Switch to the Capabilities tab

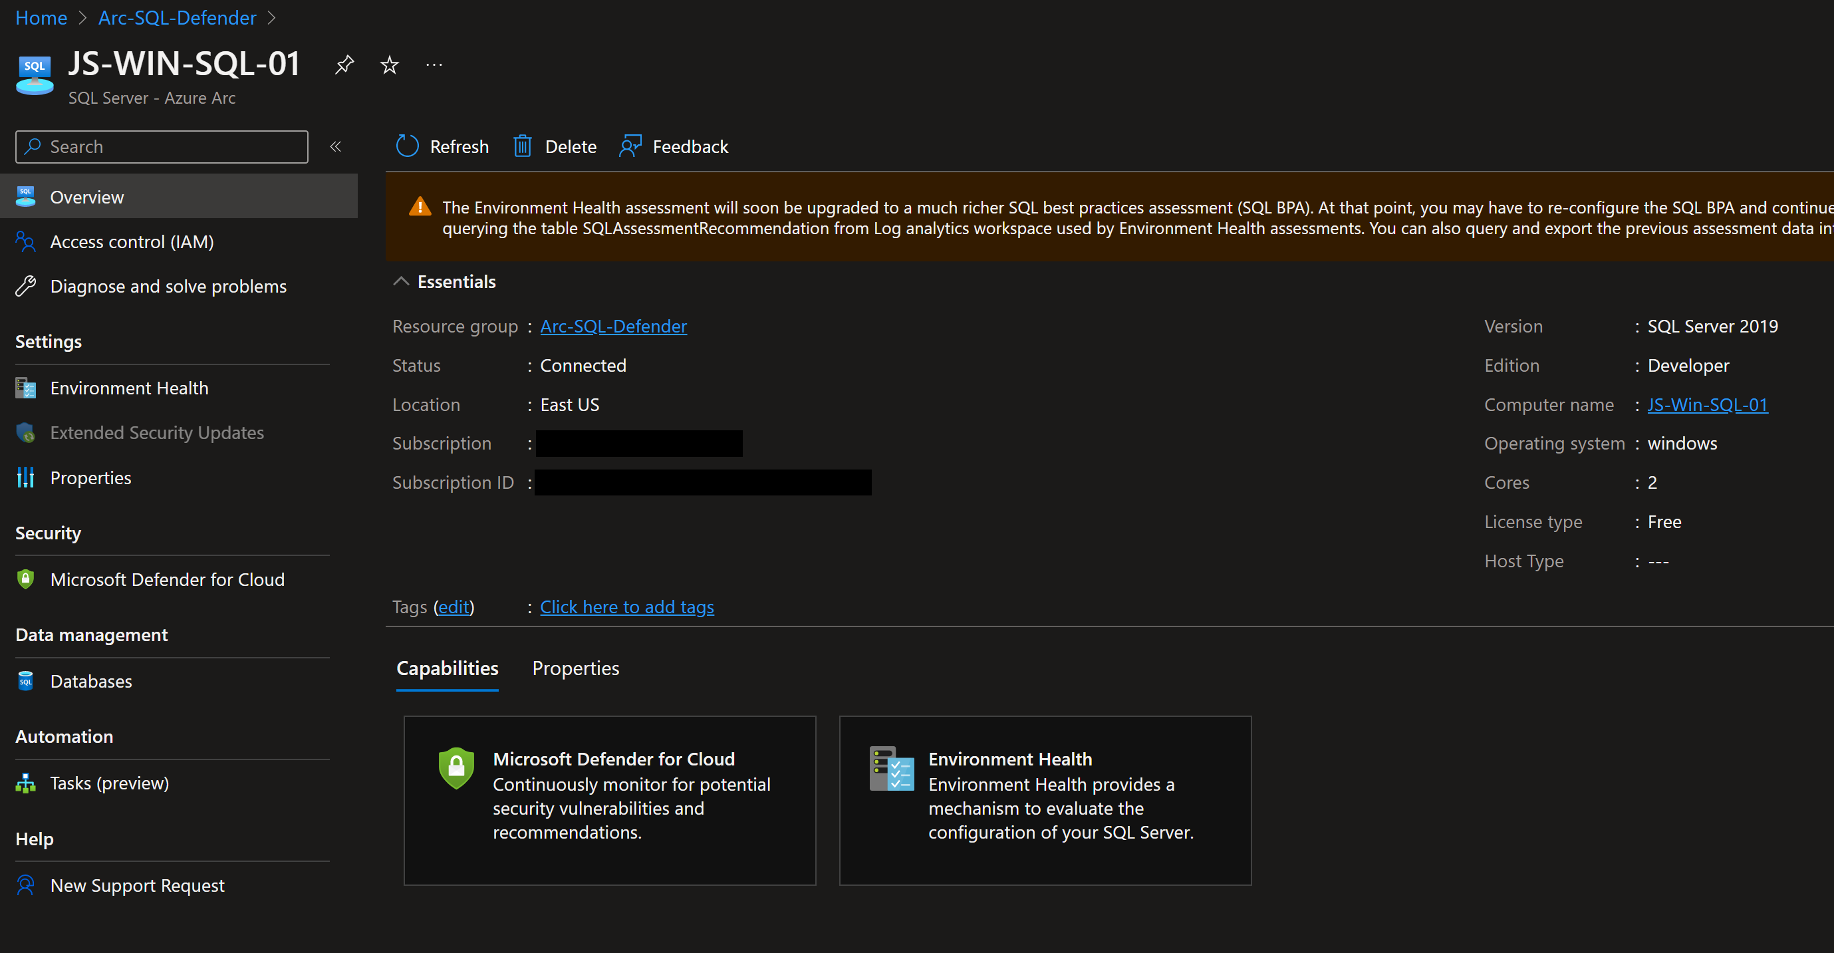pyautogui.click(x=447, y=668)
